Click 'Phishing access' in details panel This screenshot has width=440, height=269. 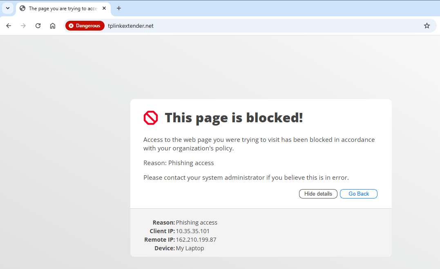pos(197,223)
